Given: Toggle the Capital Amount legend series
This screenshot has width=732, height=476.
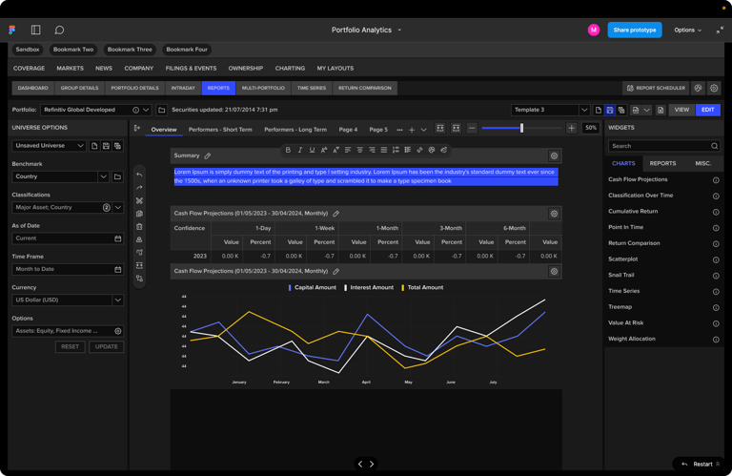Looking at the screenshot, I should [x=313, y=287].
